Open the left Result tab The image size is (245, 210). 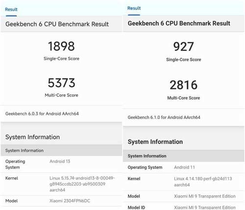pos(11,9)
